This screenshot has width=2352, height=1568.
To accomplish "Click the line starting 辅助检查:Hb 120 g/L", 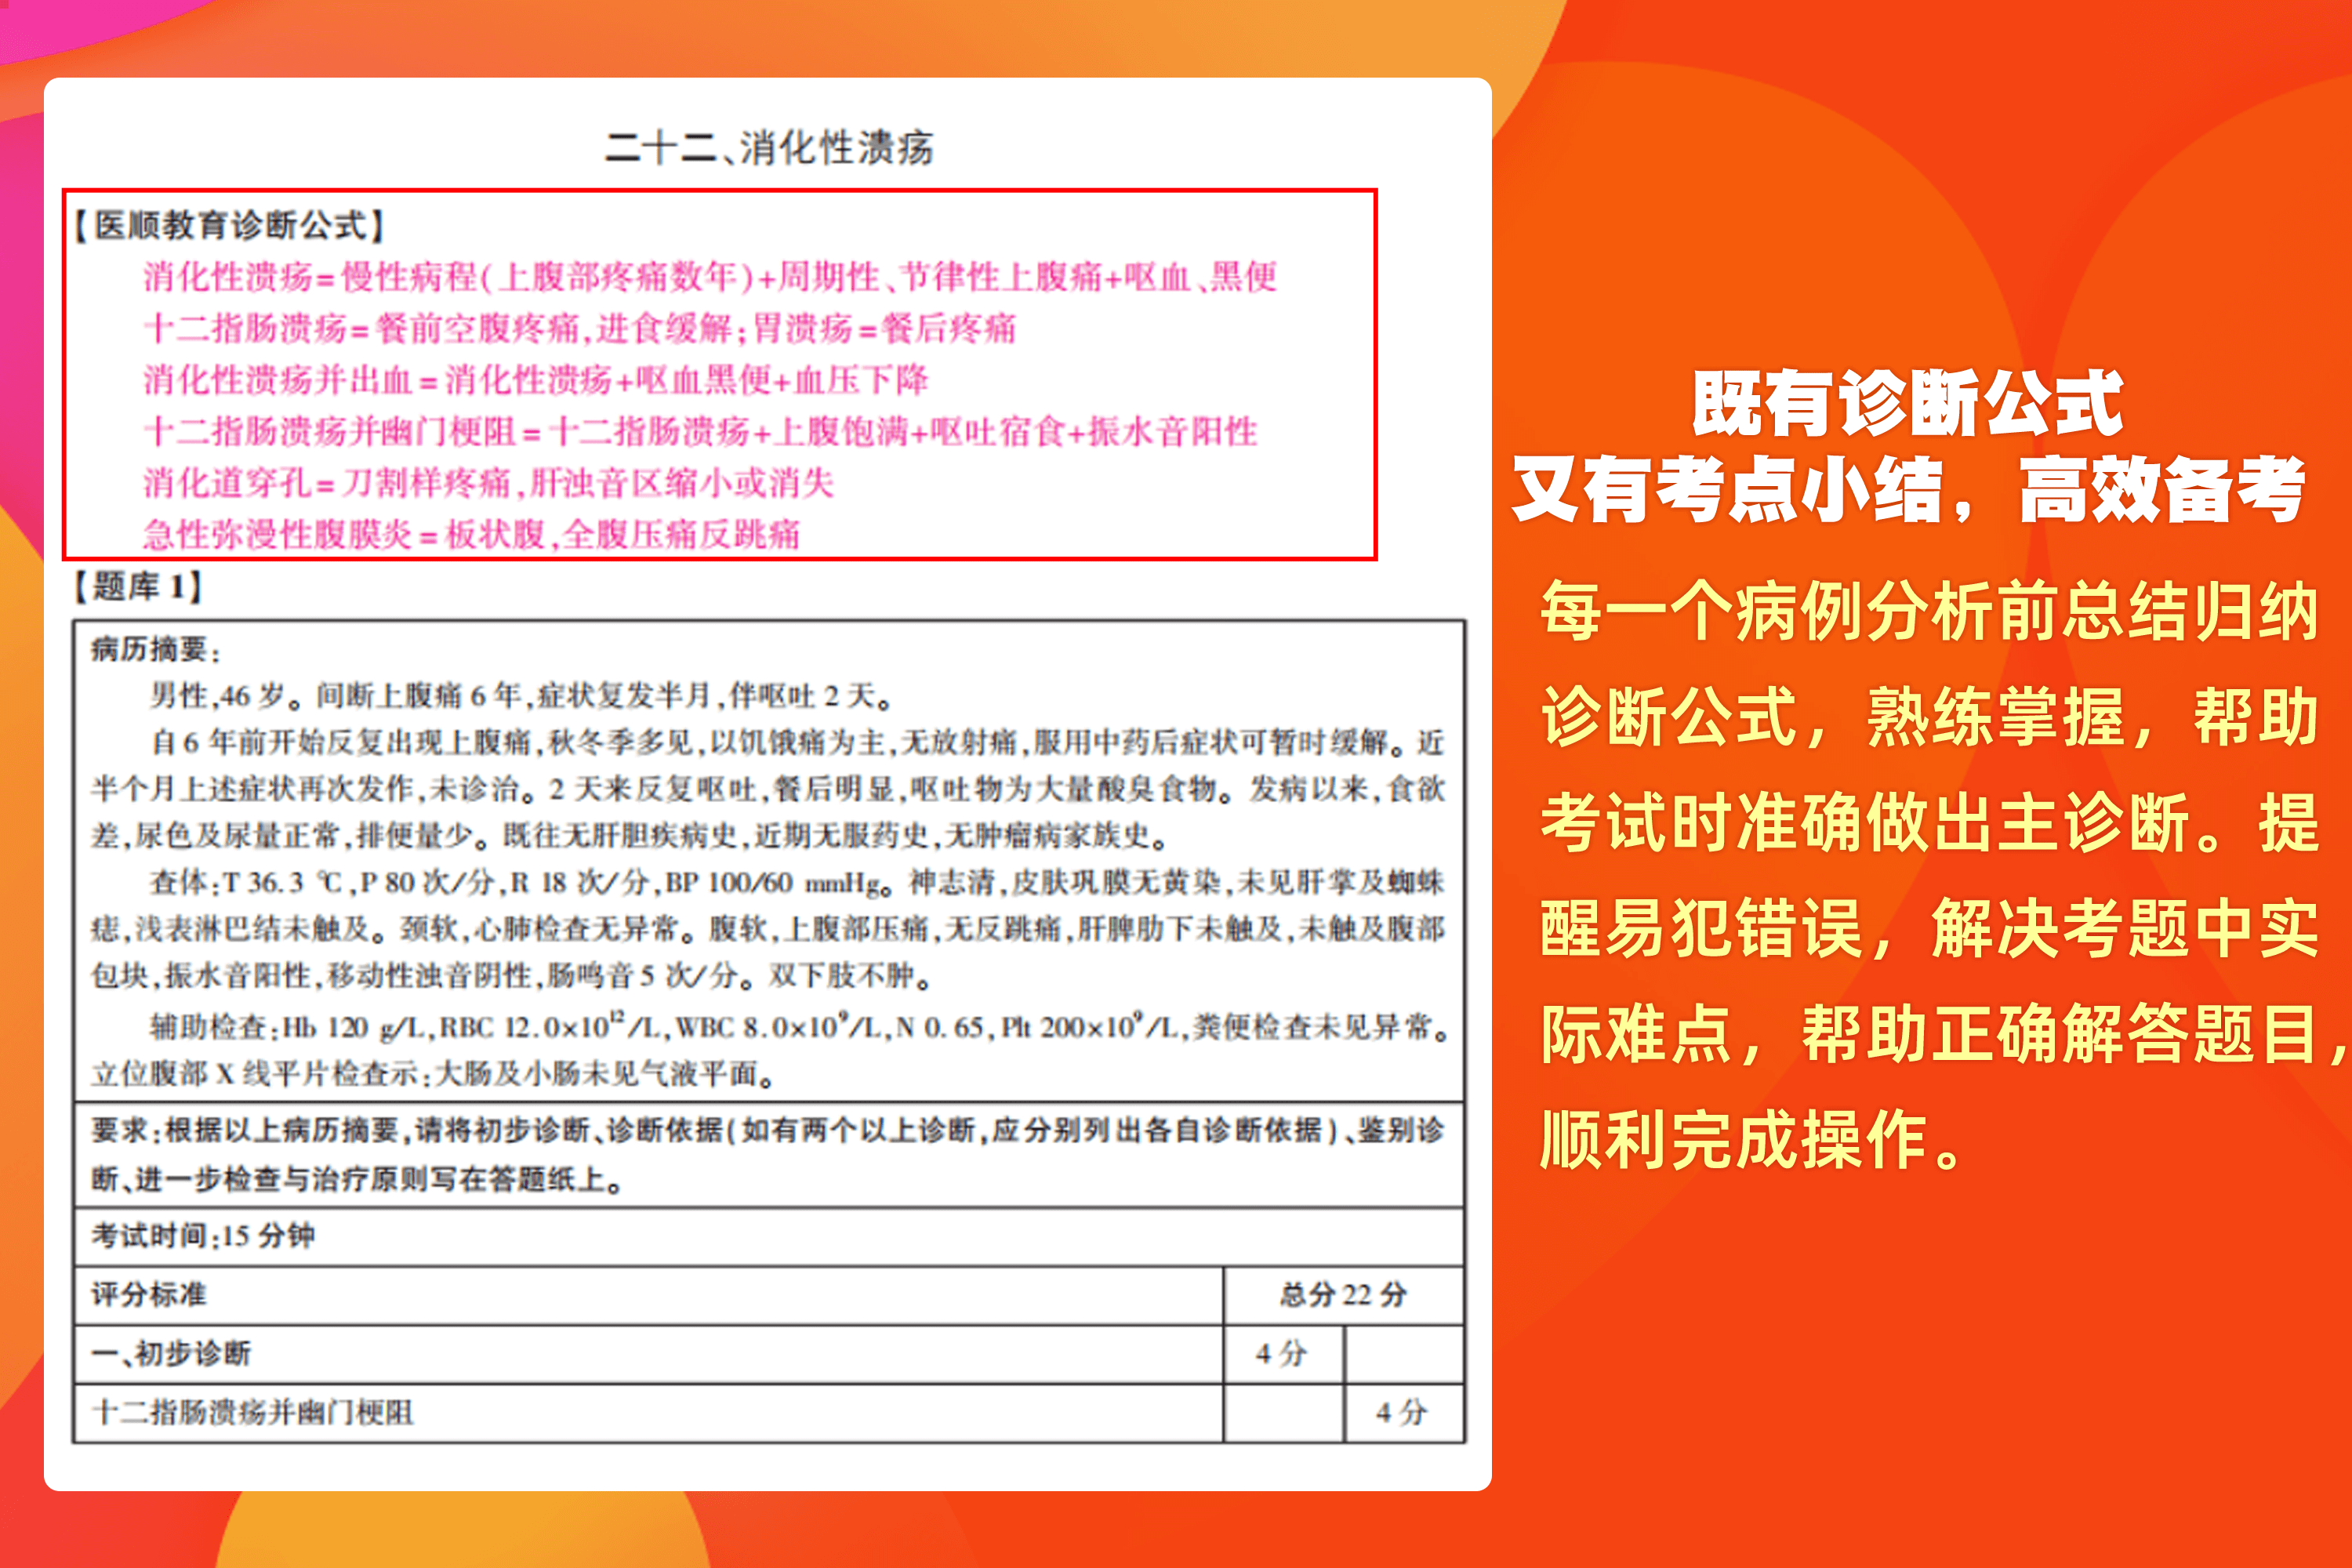I will point(799,1027).
